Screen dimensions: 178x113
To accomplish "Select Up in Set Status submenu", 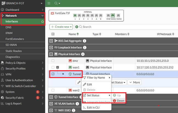I will pyautogui.click(x=119, y=95).
